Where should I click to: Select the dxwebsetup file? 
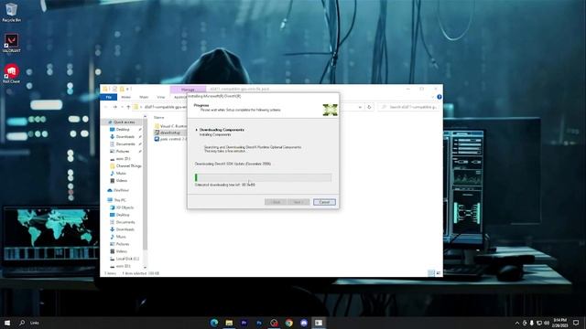pyautogui.click(x=170, y=133)
